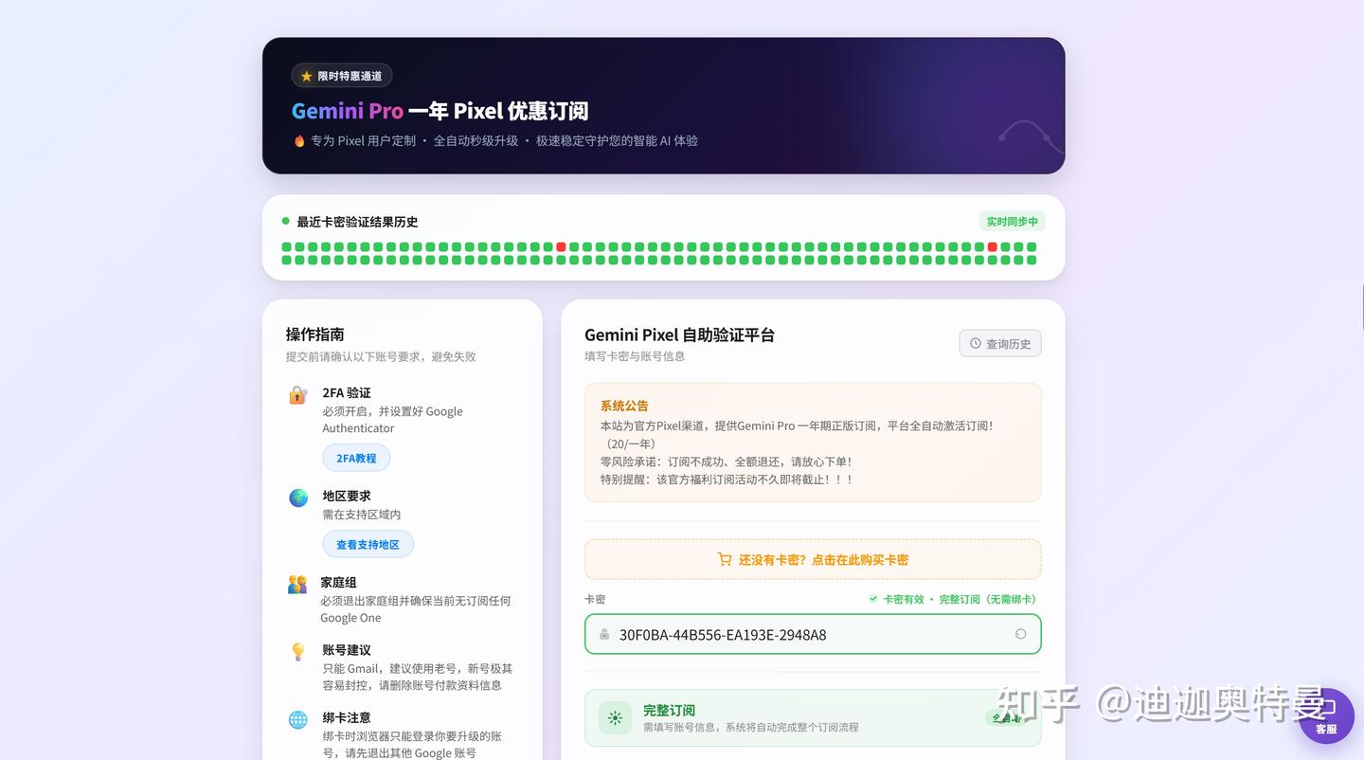Click the 提交前请确认以下账号要求 subtitle
1364x760 pixels.
pos(381,357)
